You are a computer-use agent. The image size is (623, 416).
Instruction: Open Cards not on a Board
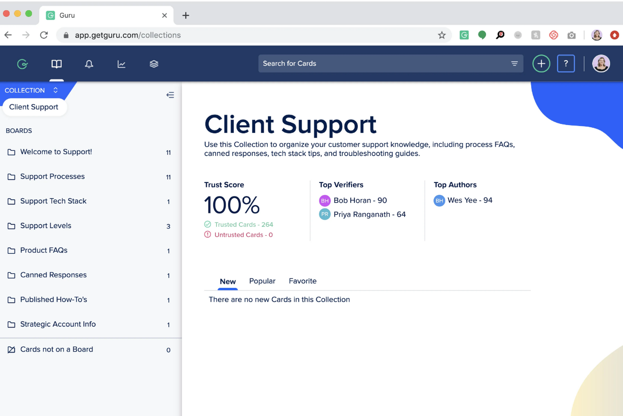[56, 349]
